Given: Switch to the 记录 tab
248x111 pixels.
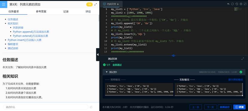Looking at the screenshot, I should click(x=66, y=11).
